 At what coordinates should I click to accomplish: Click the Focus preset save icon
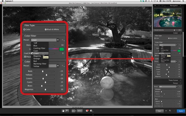pos(180,87)
